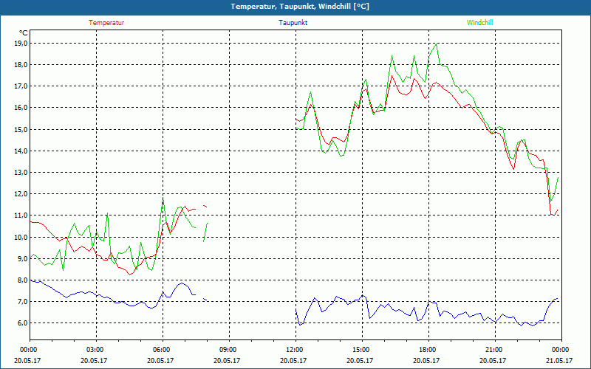The width and height of the screenshot is (591, 369).
Task: Select the 09:00 time axis label
Action: (228, 350)
